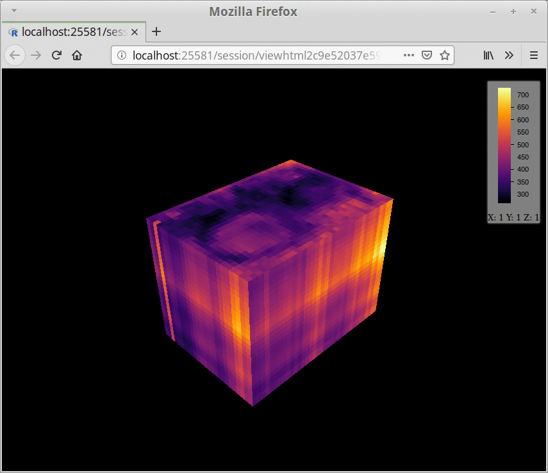Bookmark this page with the star icon
This screenshot has height=473, width=548.
pyautogui.click(x=445, y=55)
